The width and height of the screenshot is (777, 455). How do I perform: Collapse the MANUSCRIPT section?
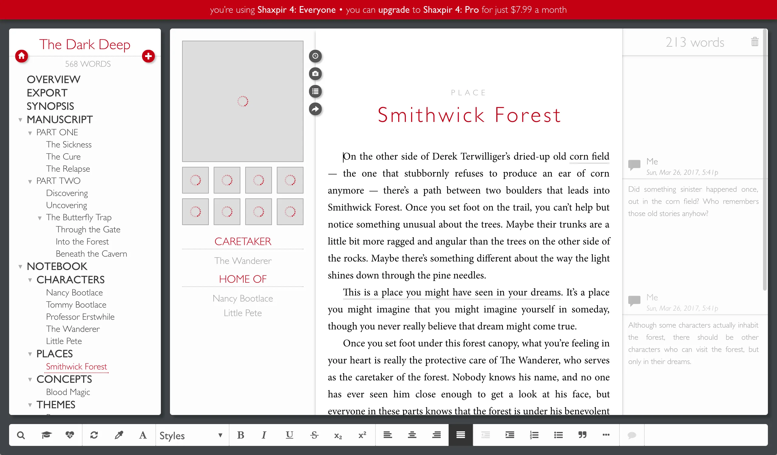[x=20, y=120]
